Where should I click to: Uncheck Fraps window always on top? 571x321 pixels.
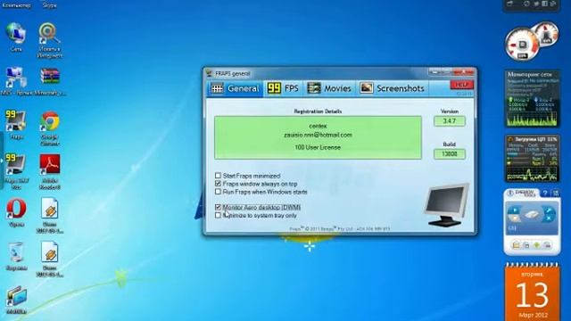218,184
